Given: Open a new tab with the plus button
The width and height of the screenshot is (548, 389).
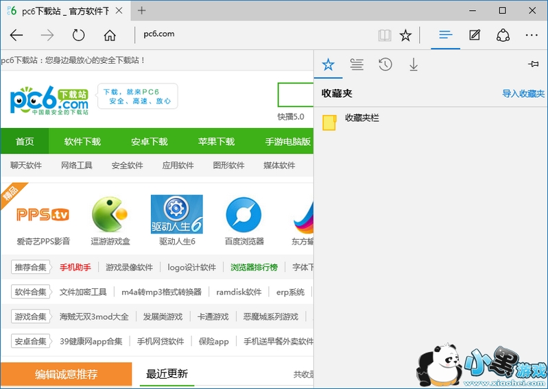Looking at the screenshot, I should pyautogui.click(x=142, y=10).
